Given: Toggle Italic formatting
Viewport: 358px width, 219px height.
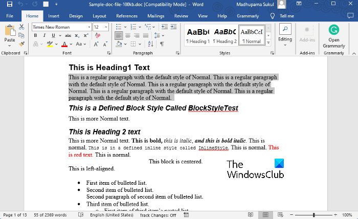Looking at the screenshot, I should pos(43,35).
